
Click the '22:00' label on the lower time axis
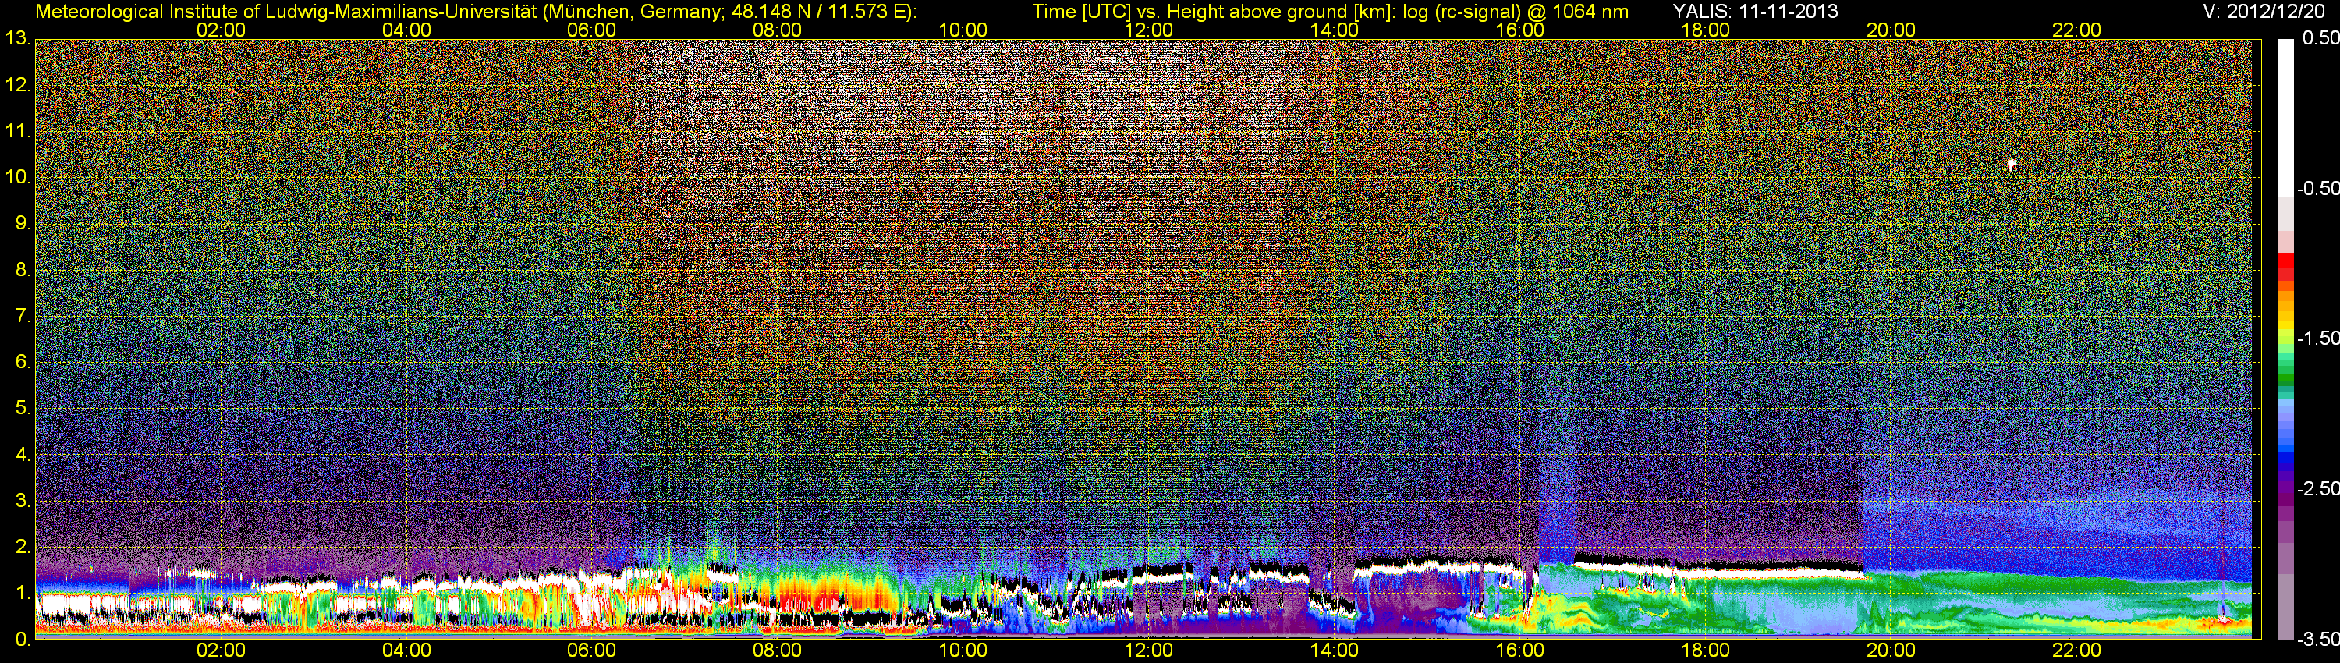coord(2076,651)
